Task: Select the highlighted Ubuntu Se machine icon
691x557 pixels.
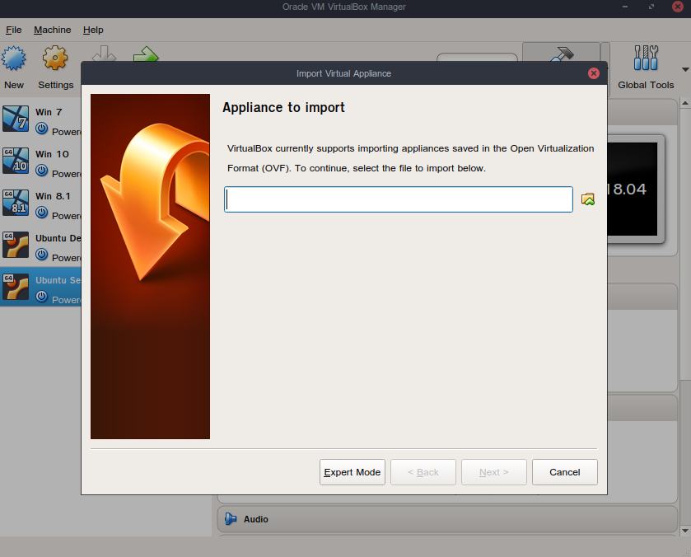Action: pyautogui.click(x=16, y=286)
